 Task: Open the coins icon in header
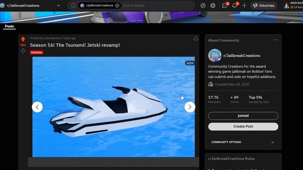[213, 6]
